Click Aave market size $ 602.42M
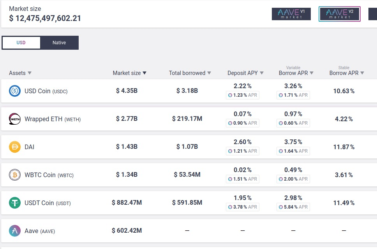The height and width of the screenshot is (249, 377). click(x=127, y=230)
